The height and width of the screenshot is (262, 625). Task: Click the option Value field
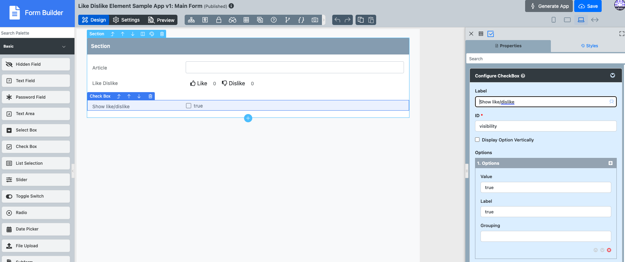tap(546, 187)
